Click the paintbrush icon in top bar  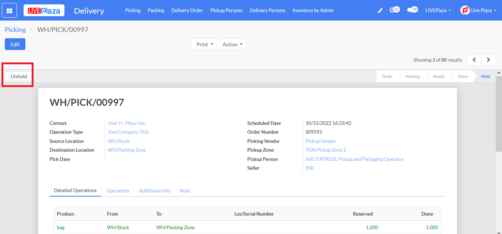[x=380, y=10]
